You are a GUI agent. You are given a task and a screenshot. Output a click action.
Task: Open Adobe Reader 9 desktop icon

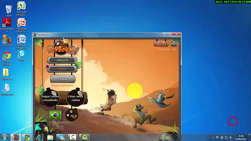[x=7, y=25]
